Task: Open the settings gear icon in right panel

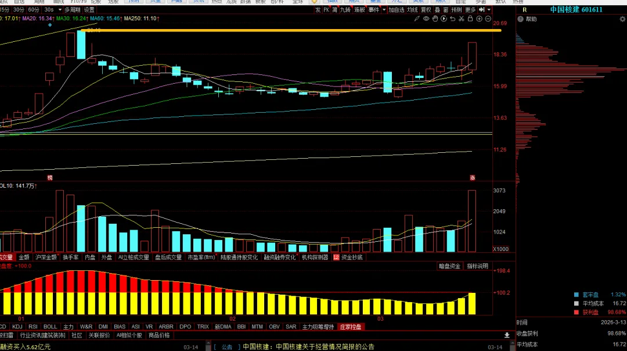Action: (622, 19)
